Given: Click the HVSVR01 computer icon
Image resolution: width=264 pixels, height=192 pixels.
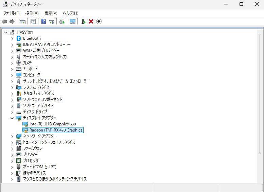Looking at the screenshot, I should 12,32.
